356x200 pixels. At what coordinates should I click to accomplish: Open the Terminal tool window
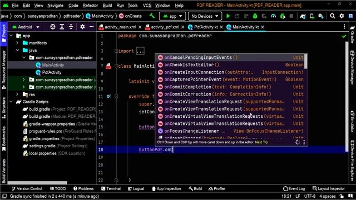click(111, 188)
